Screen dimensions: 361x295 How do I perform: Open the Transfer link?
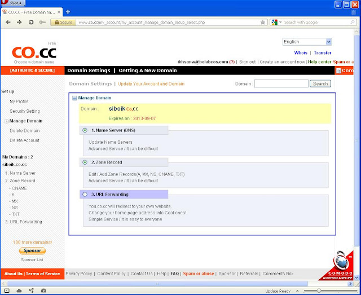coord(323,52)
